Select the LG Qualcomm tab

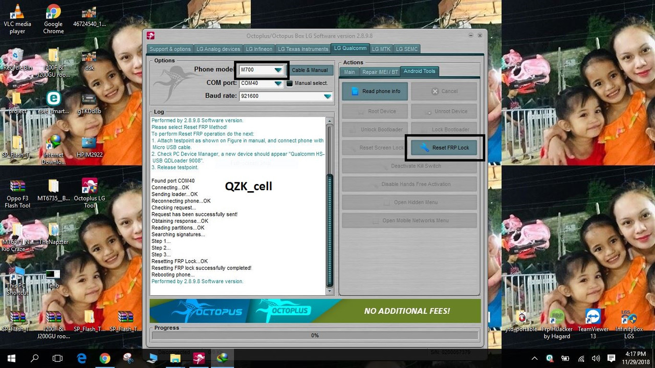pyautogui.click(x=350, y=49)
